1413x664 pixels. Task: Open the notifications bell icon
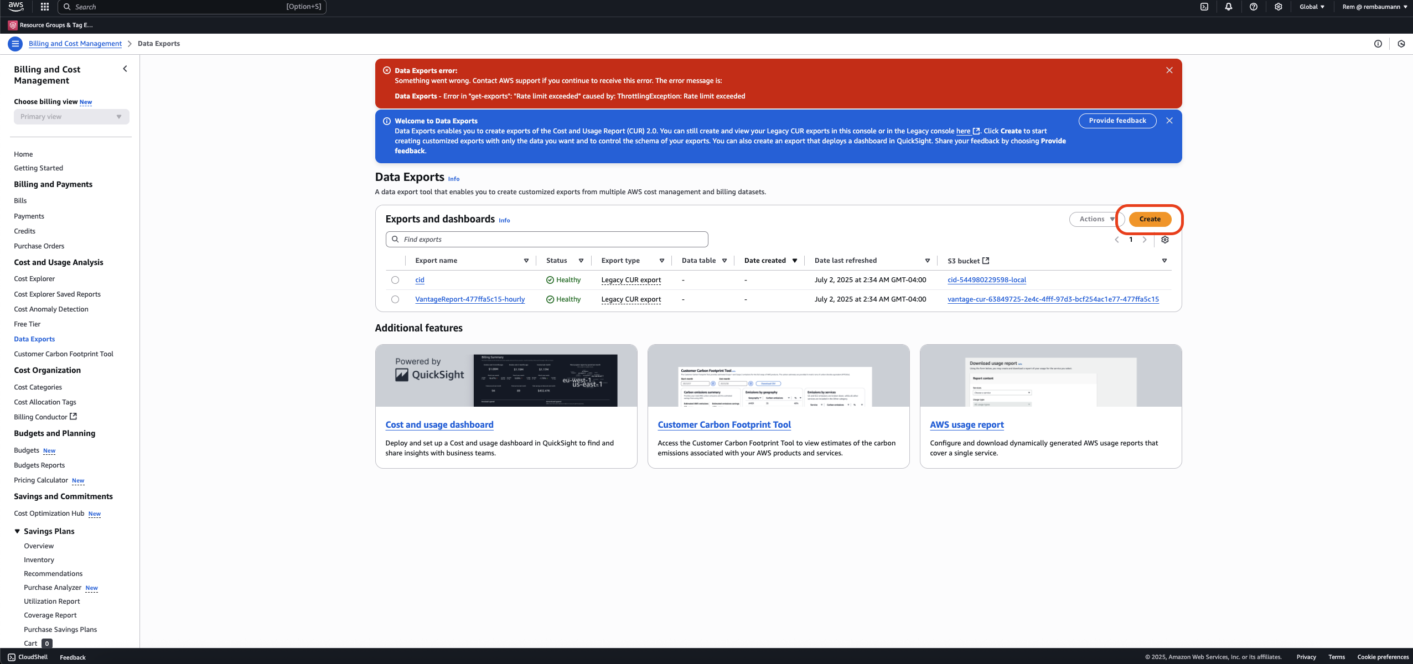click(1229, 7)
